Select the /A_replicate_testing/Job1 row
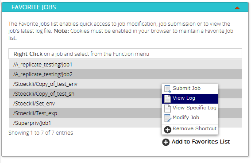This screenshot has width=251, height=163. click(125, 65)
